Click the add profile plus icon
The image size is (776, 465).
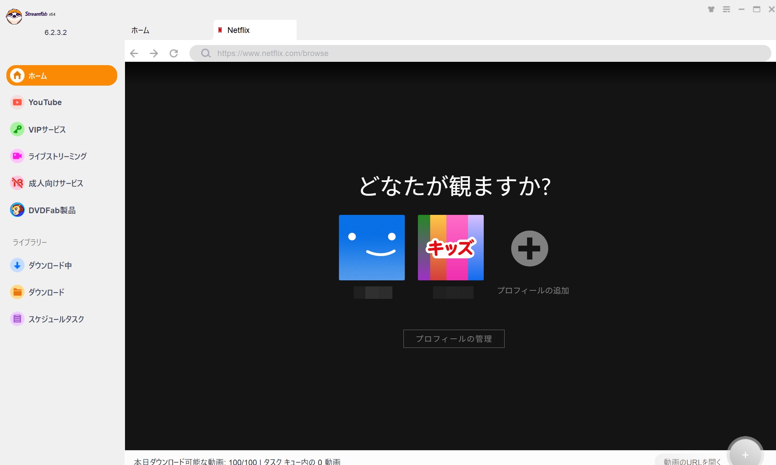click(x=530, y=248)
